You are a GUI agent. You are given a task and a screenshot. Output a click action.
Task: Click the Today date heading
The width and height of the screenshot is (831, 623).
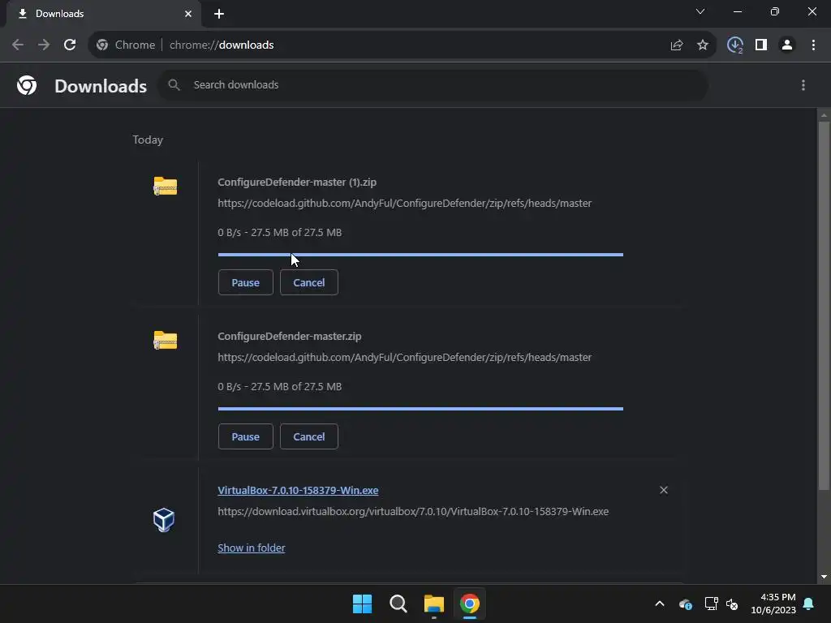tap(148, 140)
